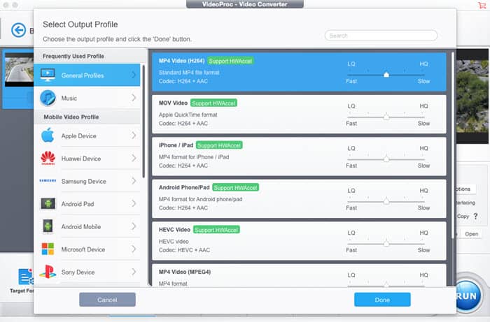The image size is (490, 322).
Task: Click the Sony Device PlayStation icon
Action: tap(48, 272)
